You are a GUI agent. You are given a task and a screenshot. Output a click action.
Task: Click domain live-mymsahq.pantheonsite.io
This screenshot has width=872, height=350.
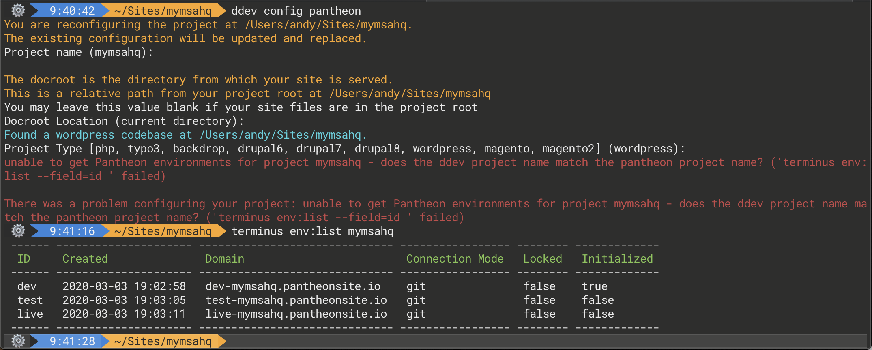pos(296,314)
